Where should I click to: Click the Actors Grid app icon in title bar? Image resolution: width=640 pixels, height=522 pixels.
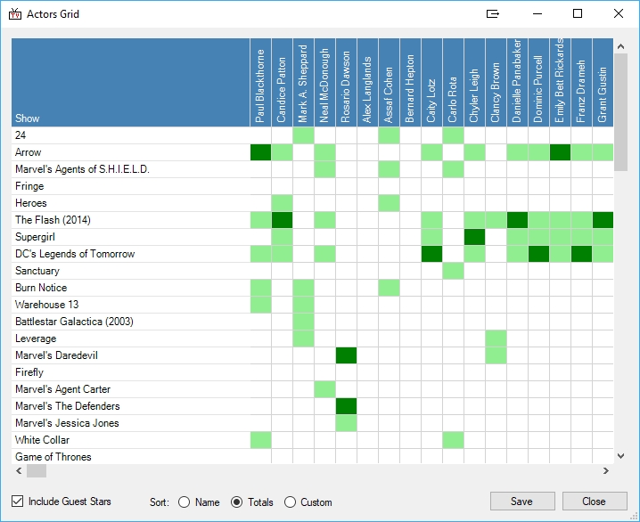pyautogui.click(x=14, y=14)
